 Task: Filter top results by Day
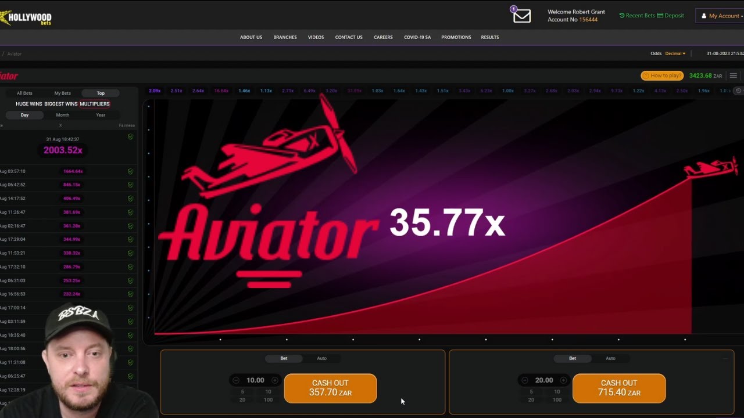(24, 115)
